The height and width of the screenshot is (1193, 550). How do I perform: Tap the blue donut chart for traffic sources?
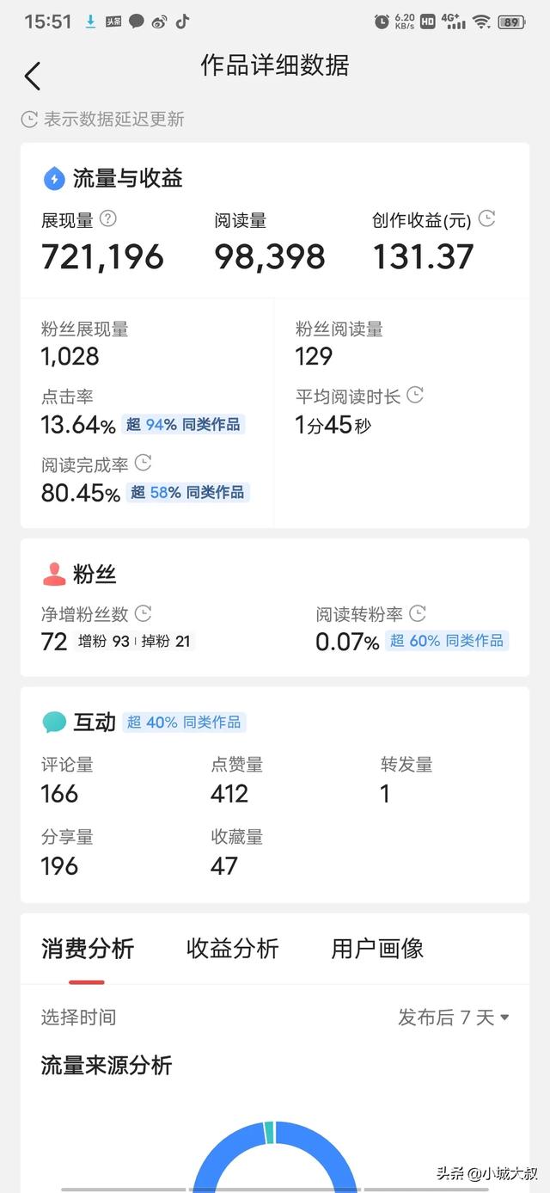point(274,1156)
